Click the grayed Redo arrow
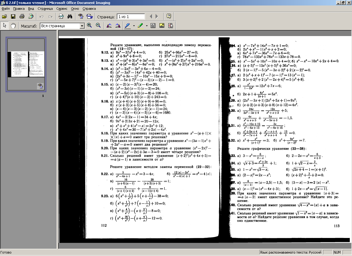 [x=50, y=16]
